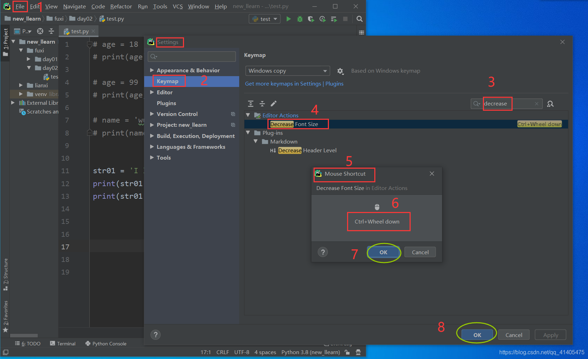This screenshot has height=359, width=588.
Task: Open the Windows copy keymap dropdown
Action: (288, 71)
